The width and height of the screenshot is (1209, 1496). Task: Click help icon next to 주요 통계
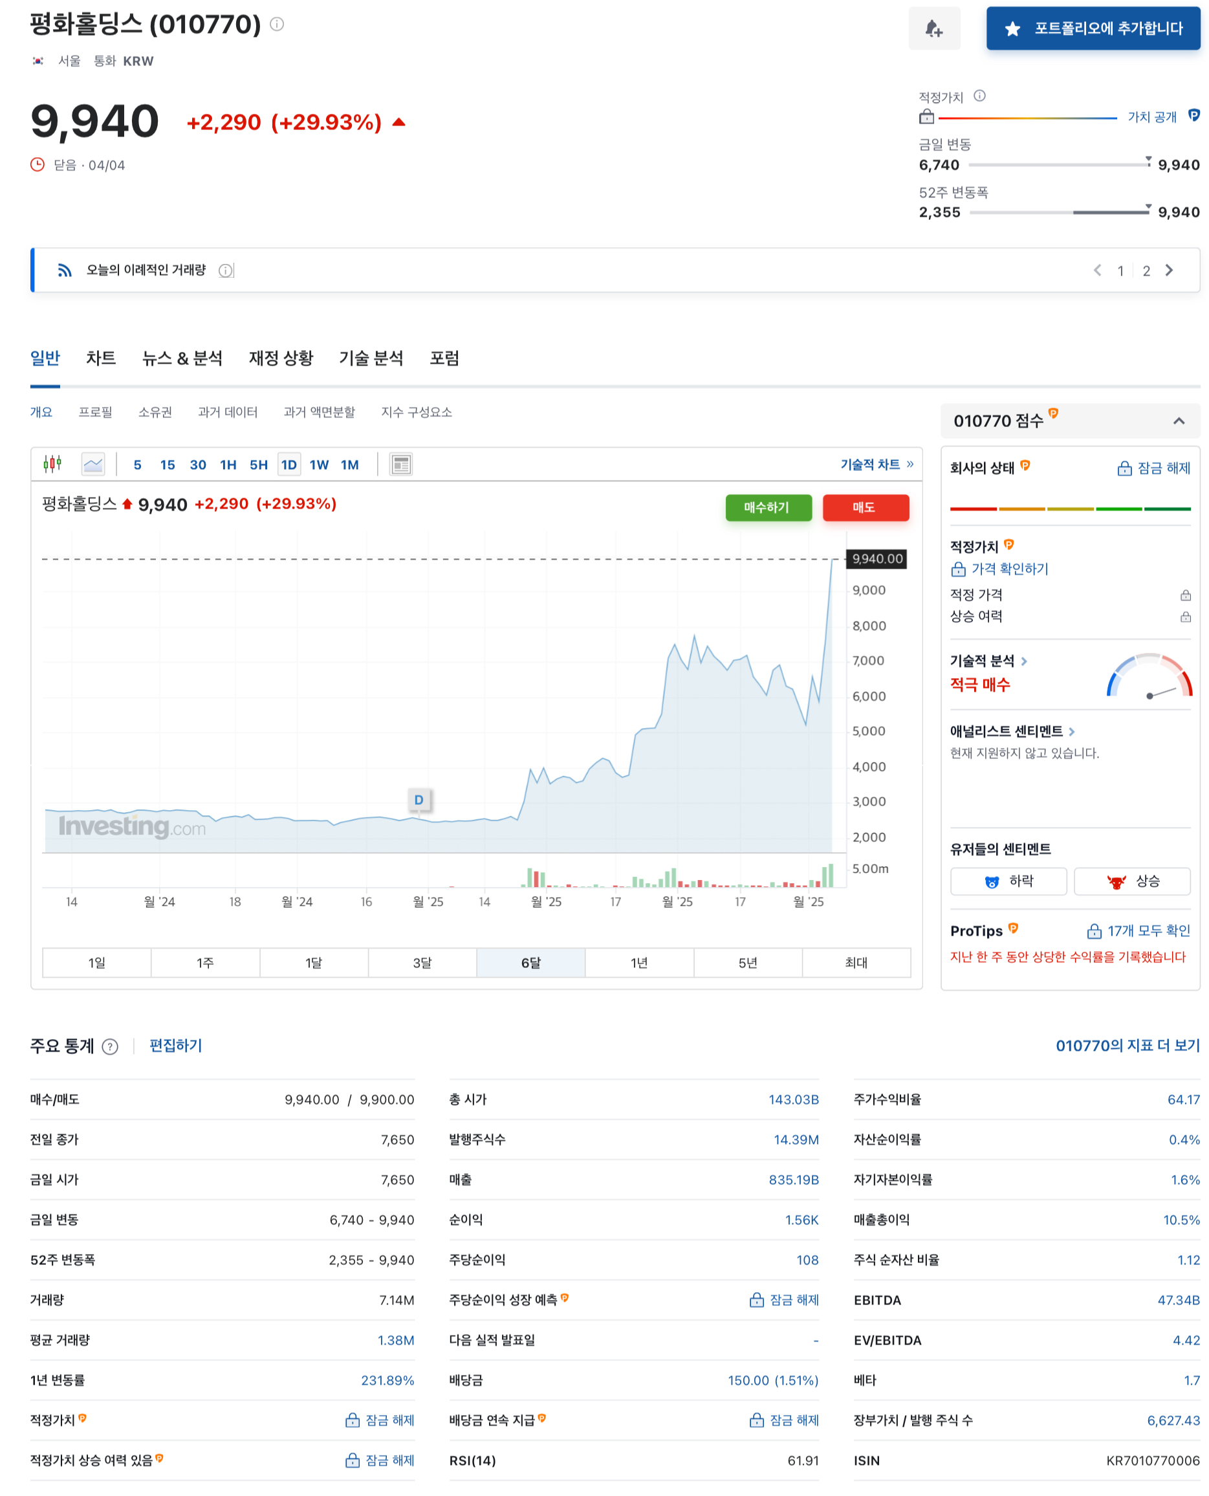(x=110, y=1046)
